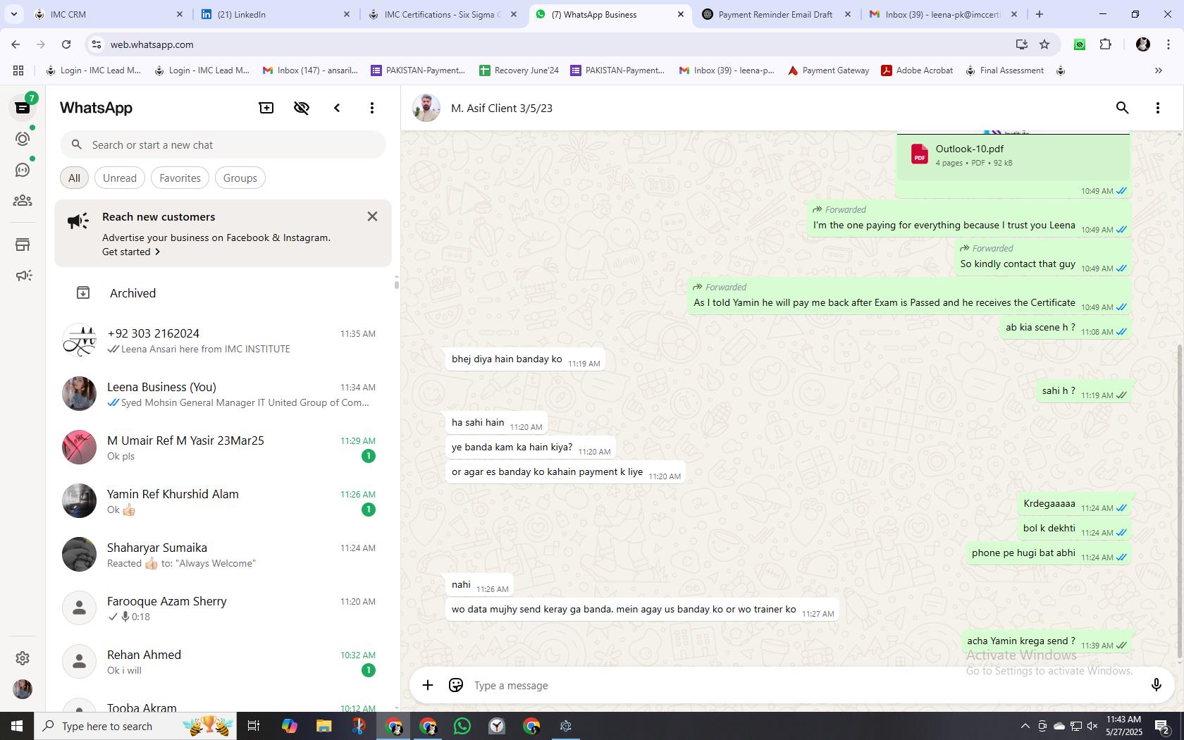Open the Advertise megaphone sidebar icon
This screenshot has width=1184, height=740.
point(23,276)
